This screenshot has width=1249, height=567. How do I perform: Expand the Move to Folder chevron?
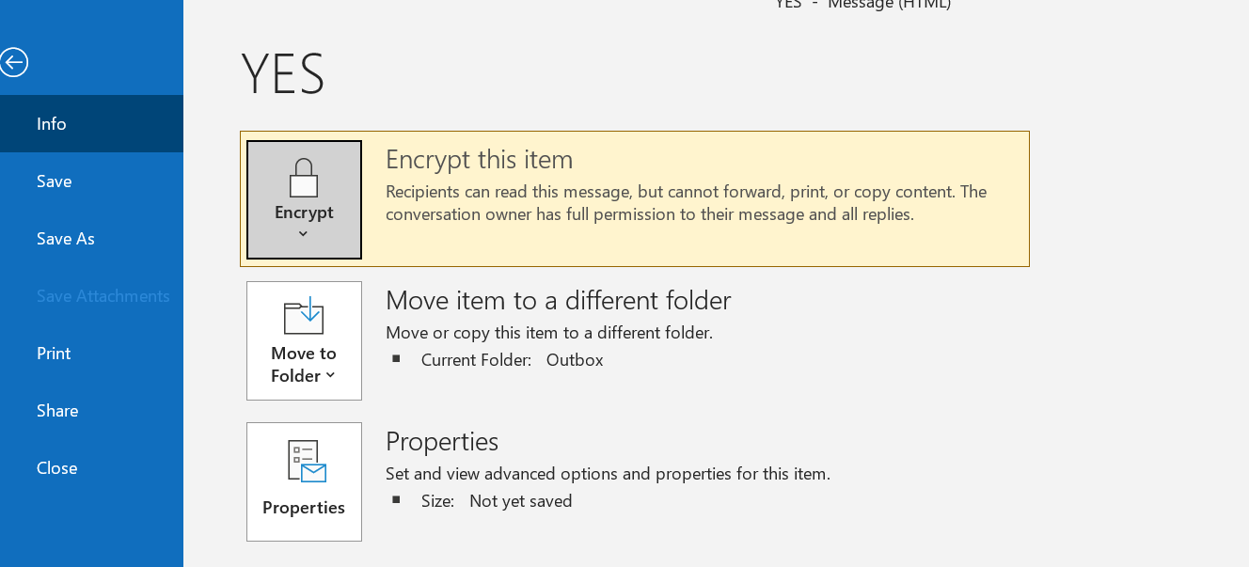pos(330,376)
